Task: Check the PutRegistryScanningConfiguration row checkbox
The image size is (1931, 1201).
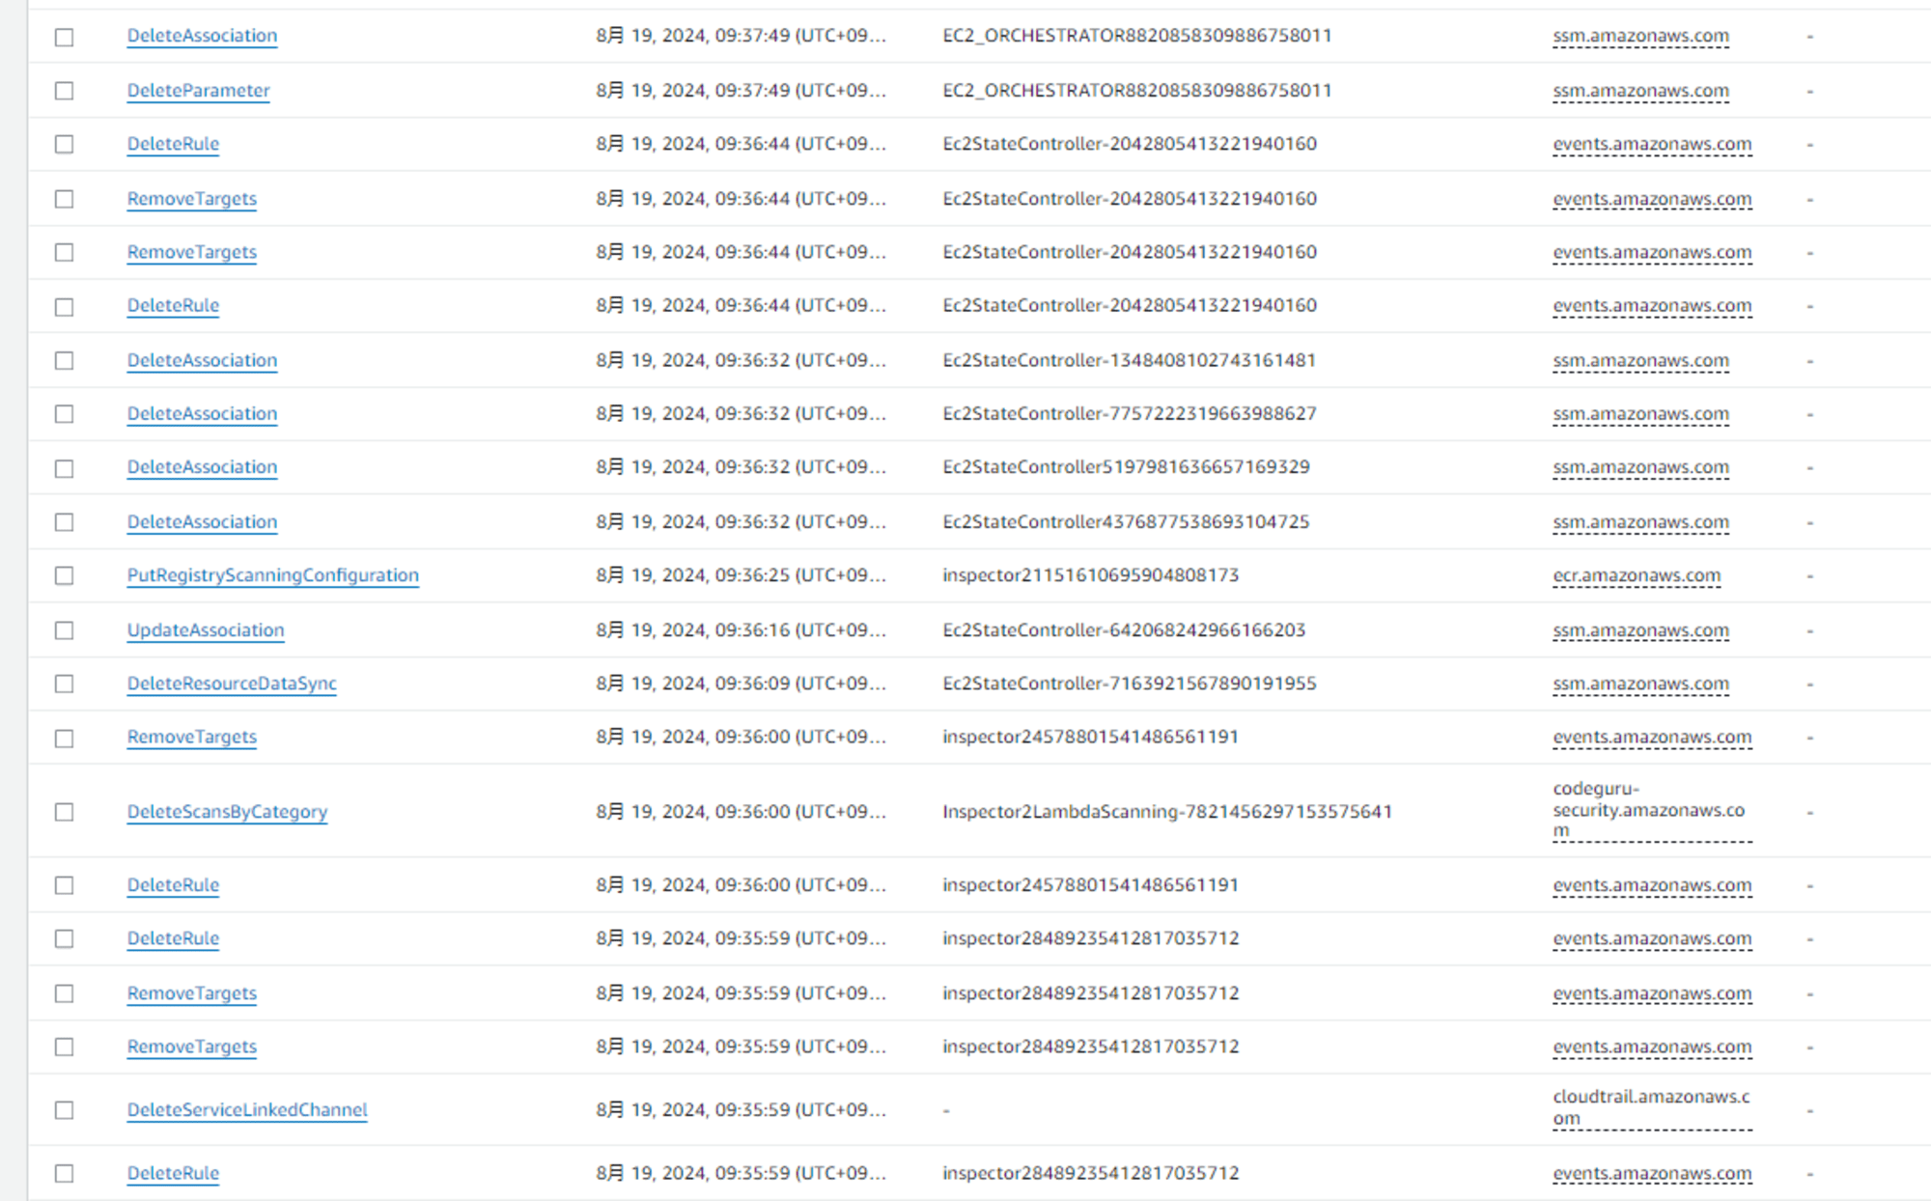Action: (65, 575)
